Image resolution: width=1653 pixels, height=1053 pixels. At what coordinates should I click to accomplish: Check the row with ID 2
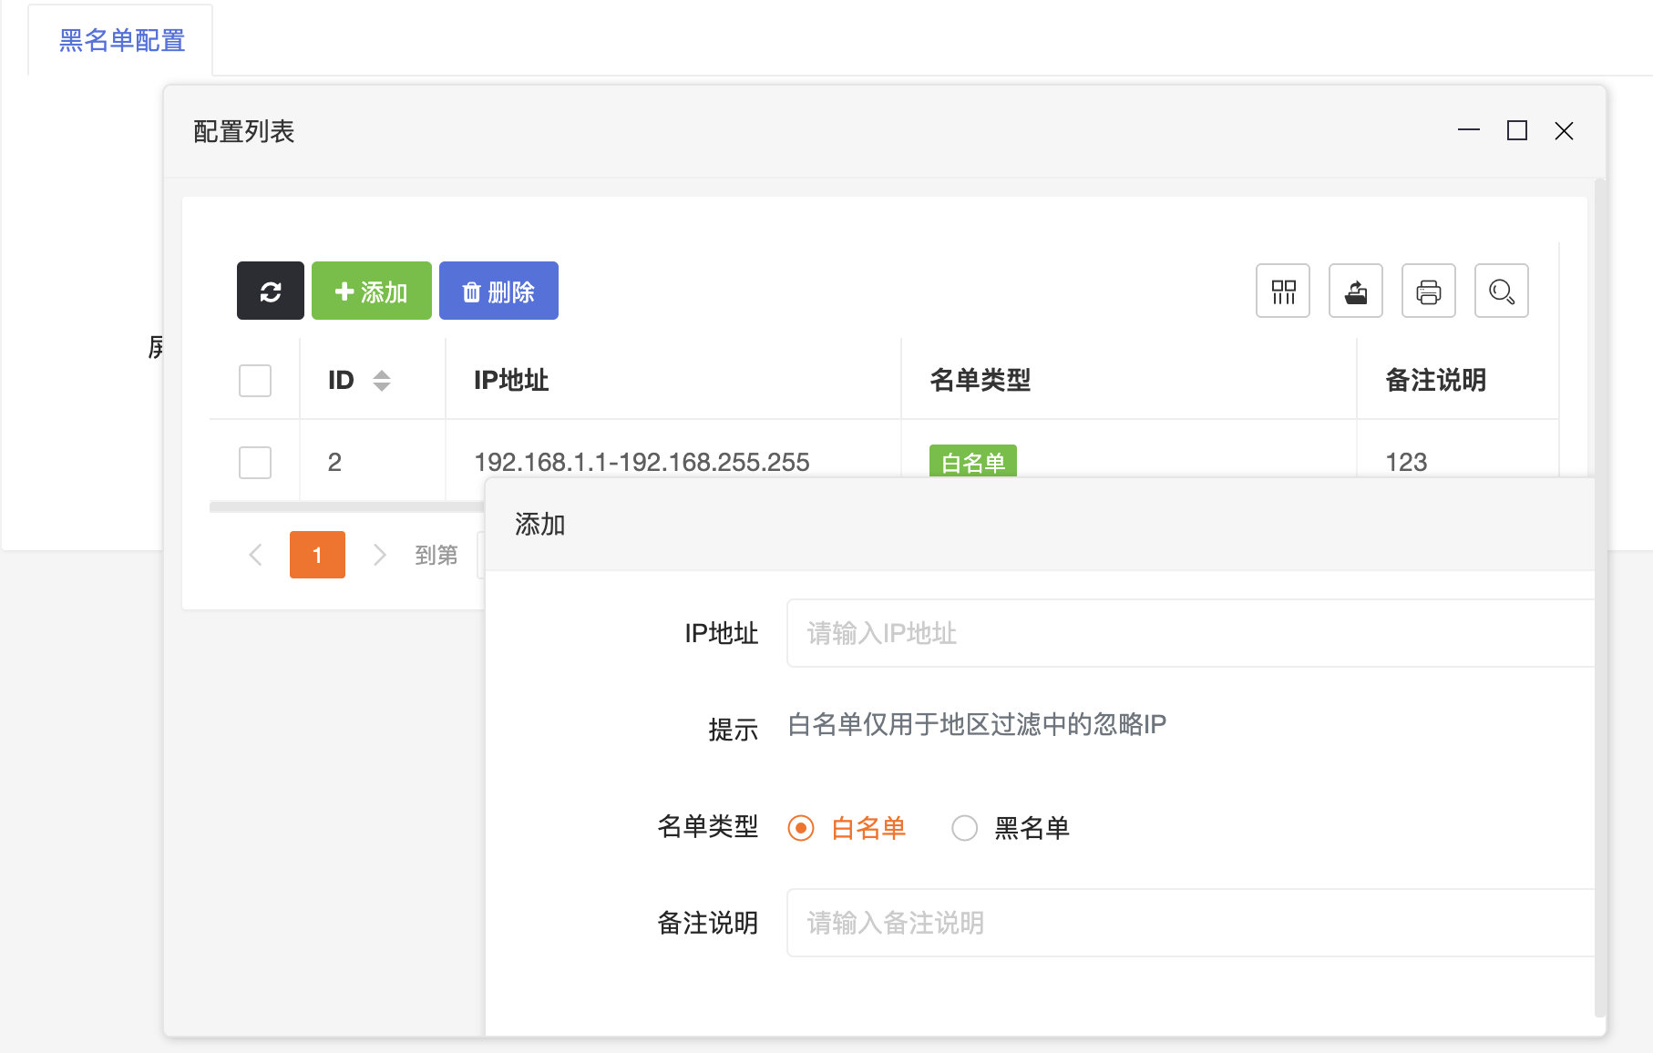click(x=255, y=462)
